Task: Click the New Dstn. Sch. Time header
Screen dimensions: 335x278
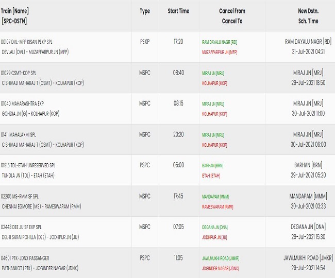Action: tap(308, 16)
